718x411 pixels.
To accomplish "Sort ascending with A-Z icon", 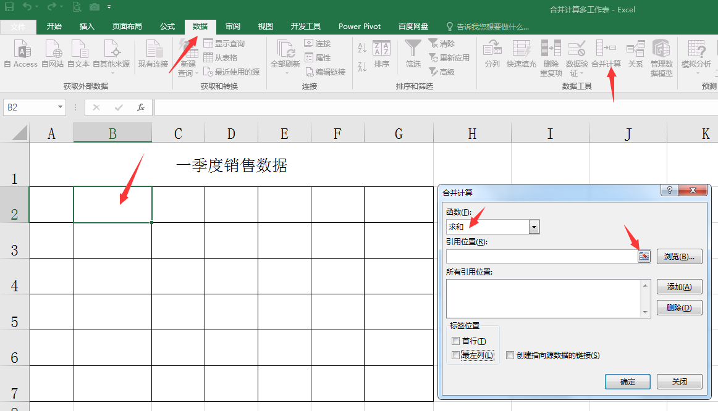I will click(x=362, y=48).
